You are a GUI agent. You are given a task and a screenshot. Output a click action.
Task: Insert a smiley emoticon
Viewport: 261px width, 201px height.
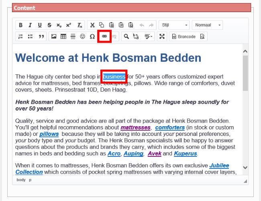click(x=83, y=36)
